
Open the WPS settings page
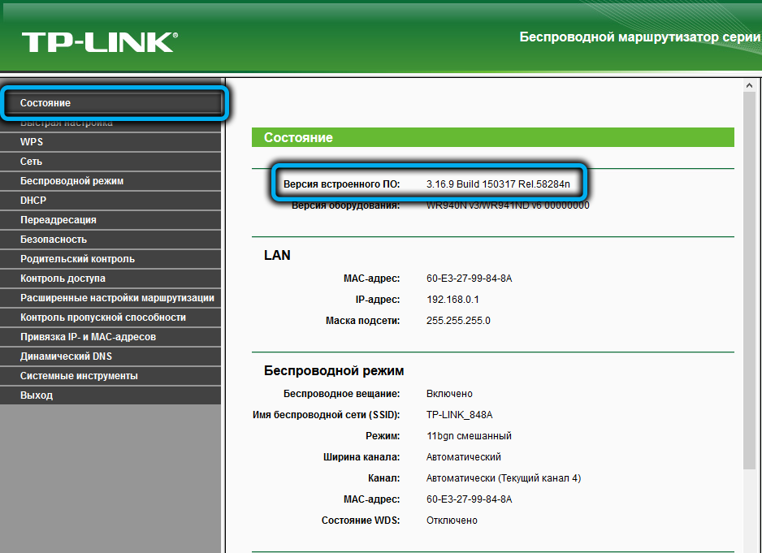32,142
